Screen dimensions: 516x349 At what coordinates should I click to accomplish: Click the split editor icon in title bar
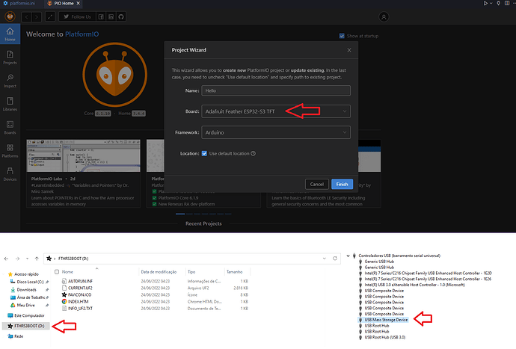click(x=507, y=3)
